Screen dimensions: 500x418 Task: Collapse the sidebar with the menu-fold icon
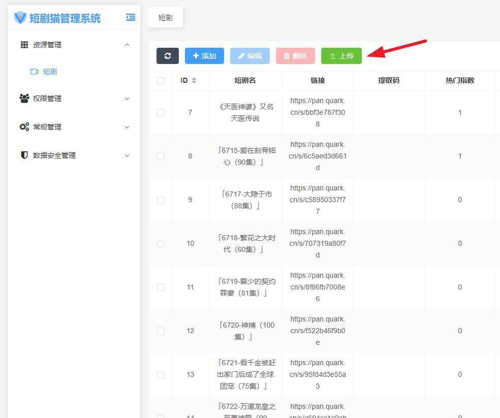tap(131, 17)
